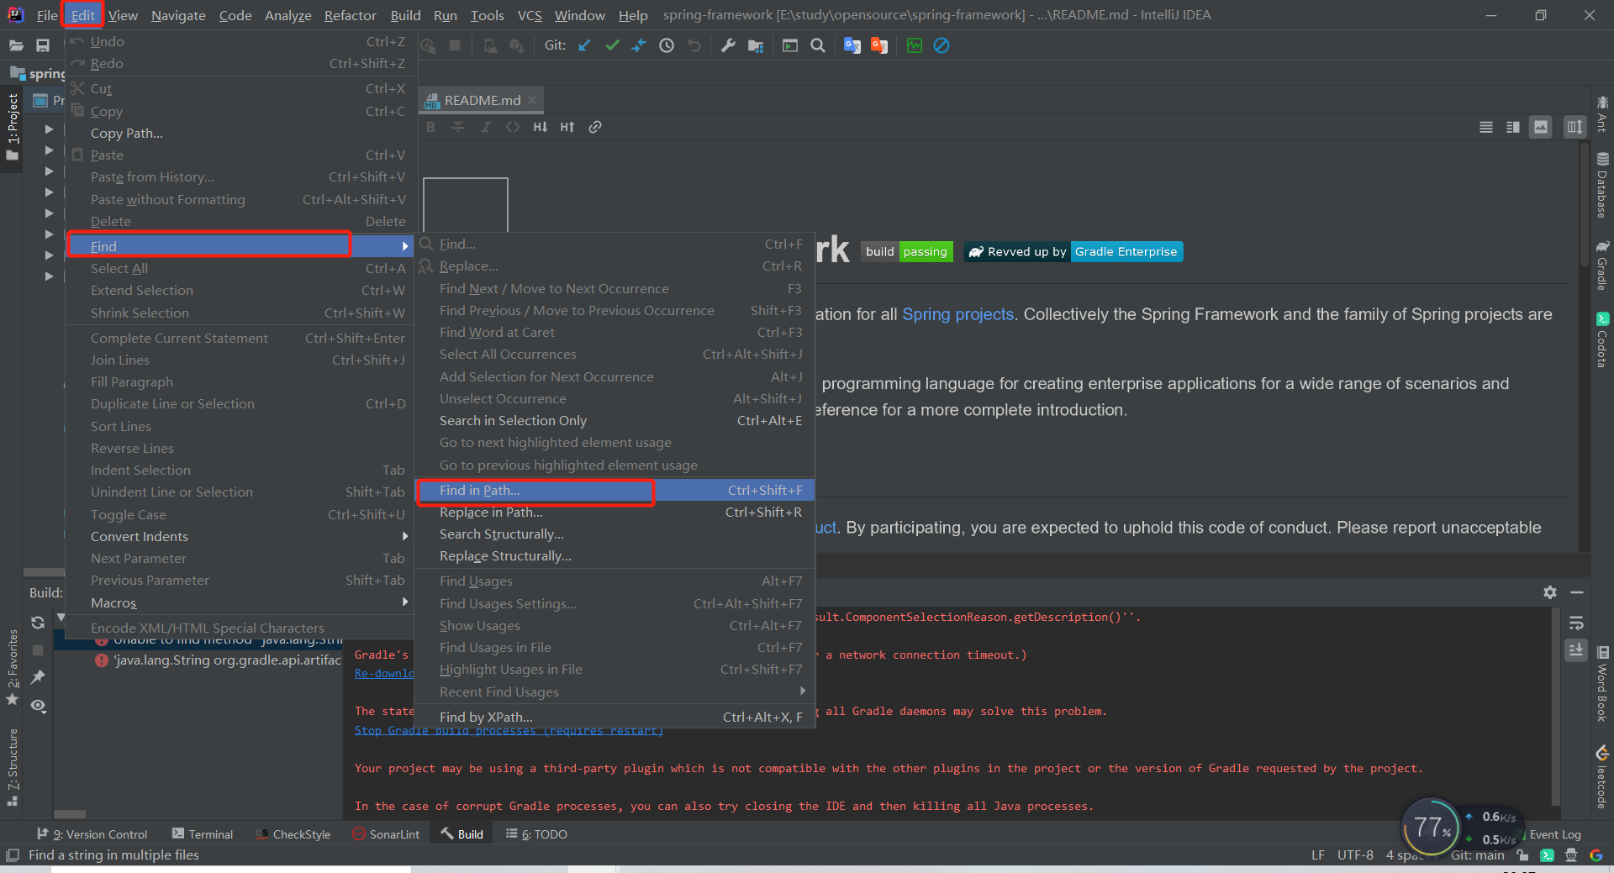The height and width of the screenshot is (873, 1614).
Task: Open the Version Control tool window
Action: [x=92, y=834]
